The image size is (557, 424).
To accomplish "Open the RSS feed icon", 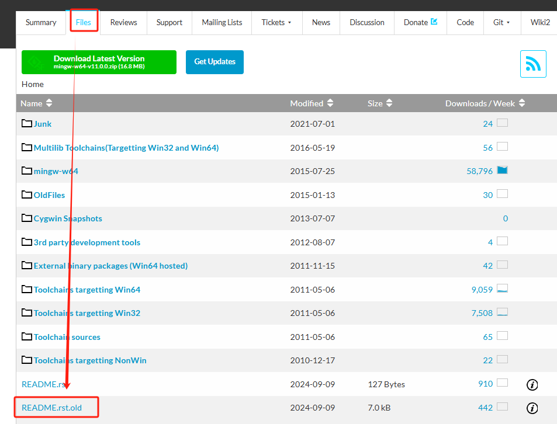I will tap(532, 64).
